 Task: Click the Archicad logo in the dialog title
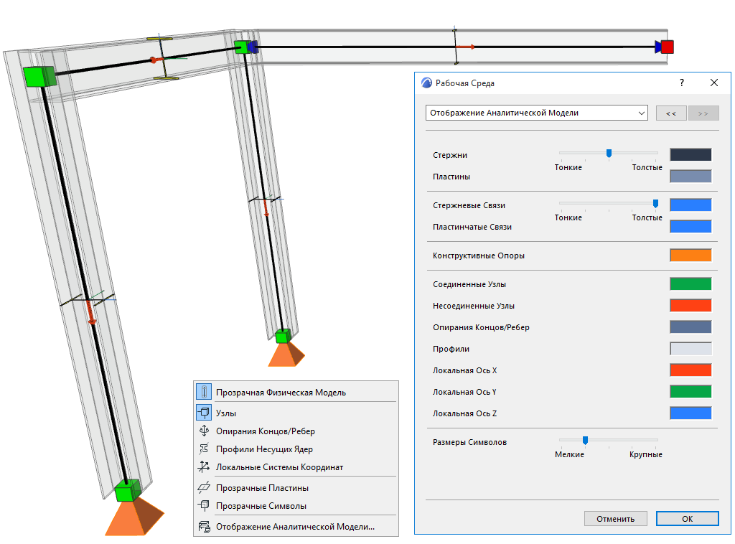(x=426, y=83)
